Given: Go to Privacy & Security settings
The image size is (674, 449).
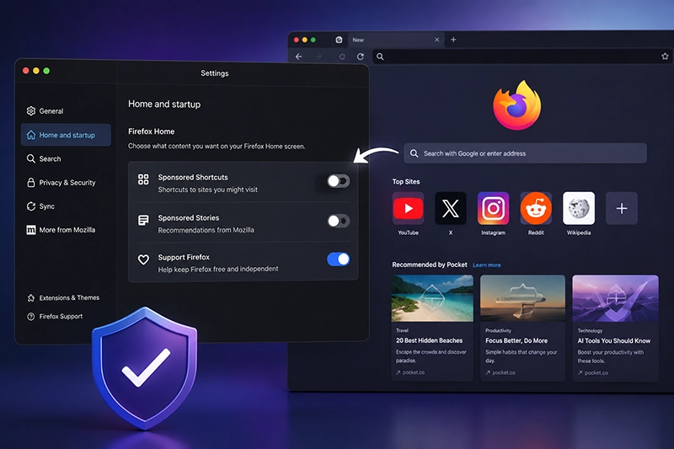Looking at the screenshot, I should click(61, 183).
